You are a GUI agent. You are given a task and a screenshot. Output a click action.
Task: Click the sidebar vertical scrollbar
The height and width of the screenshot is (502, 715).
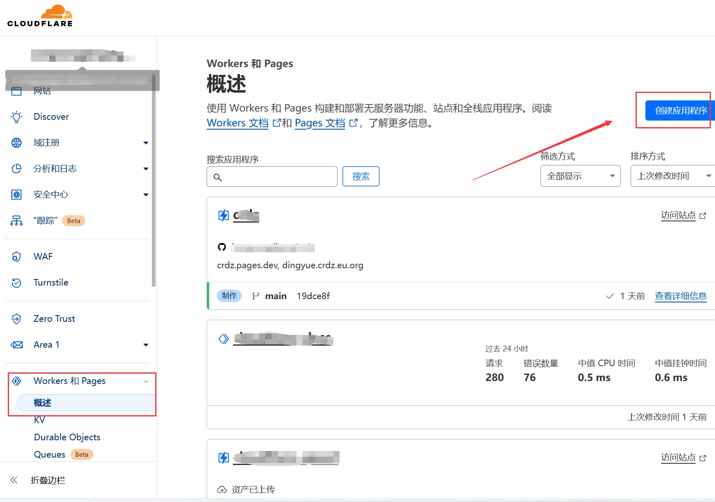(x=154, y=181)
